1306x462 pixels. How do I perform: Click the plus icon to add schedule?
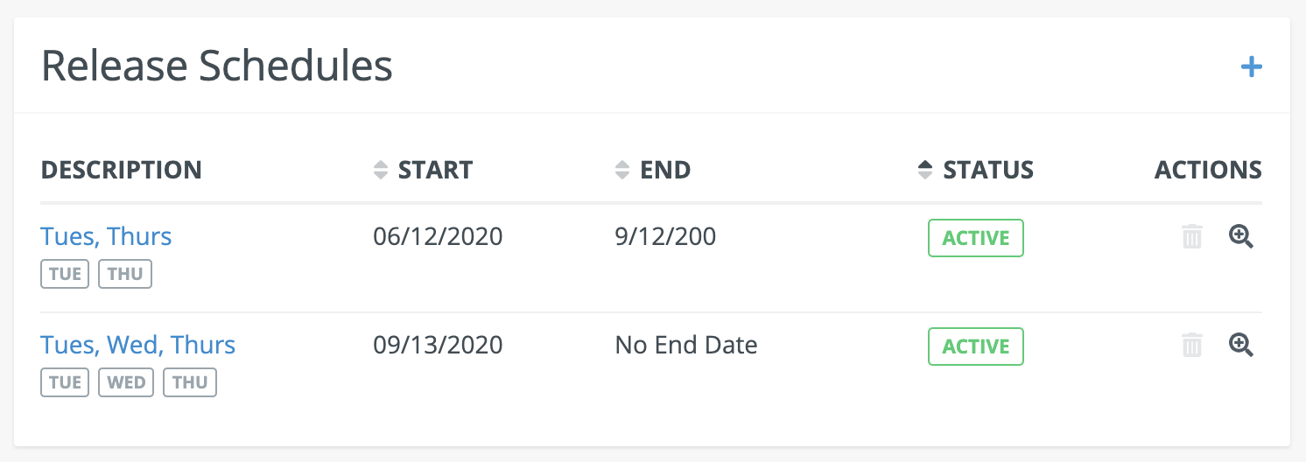pyautogui.click(x=1251, y=66)
